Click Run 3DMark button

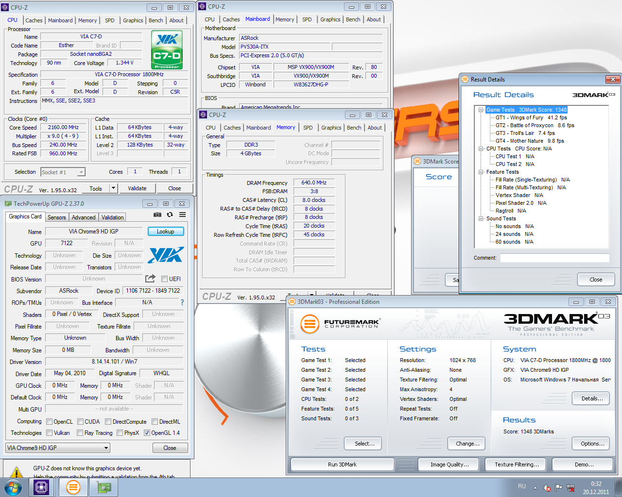[342, 464]
